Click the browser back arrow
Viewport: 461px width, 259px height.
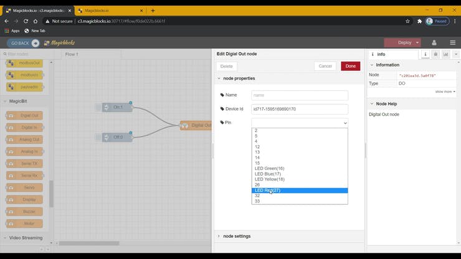6,21
